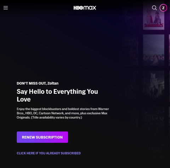
Task: Open the hamburger navigation menu
Action: coord(6,8)
